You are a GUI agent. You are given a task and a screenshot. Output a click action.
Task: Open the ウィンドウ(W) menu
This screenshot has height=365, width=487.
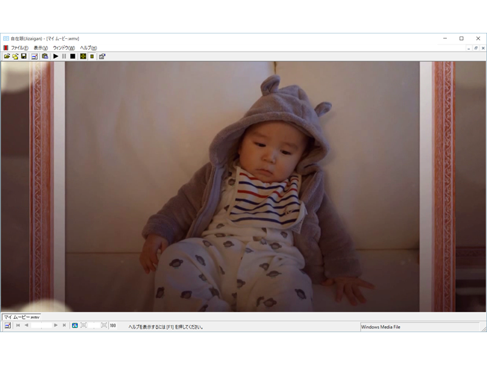64,47
